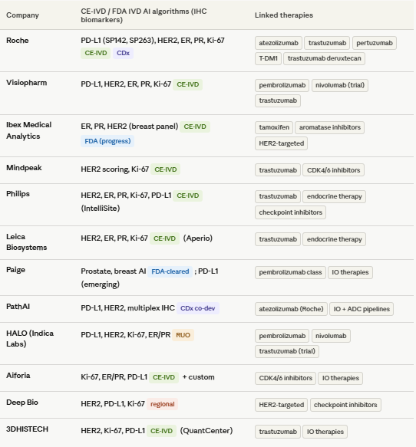
Task: Click the trastuzumab deruxtecan tag
Action: (324, 58)
